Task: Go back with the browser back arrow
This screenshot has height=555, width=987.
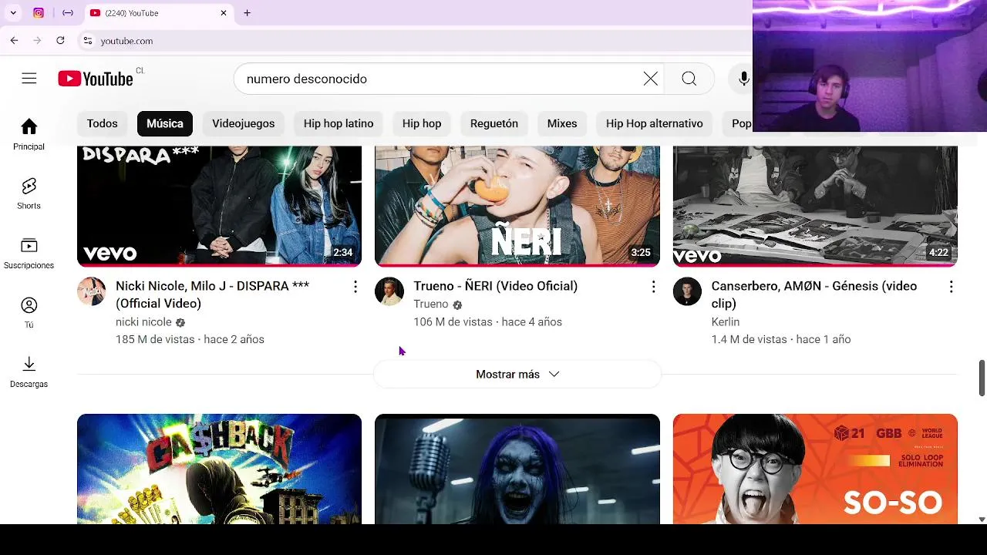Action: (x=14, y=40)
